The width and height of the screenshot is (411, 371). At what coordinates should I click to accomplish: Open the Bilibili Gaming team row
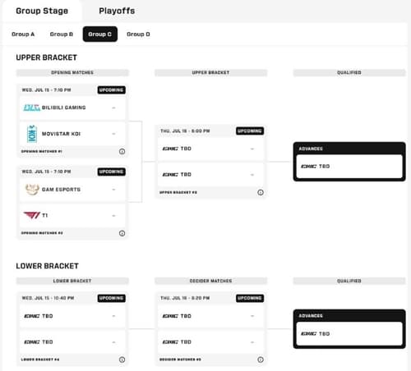(x=72, y=108)
